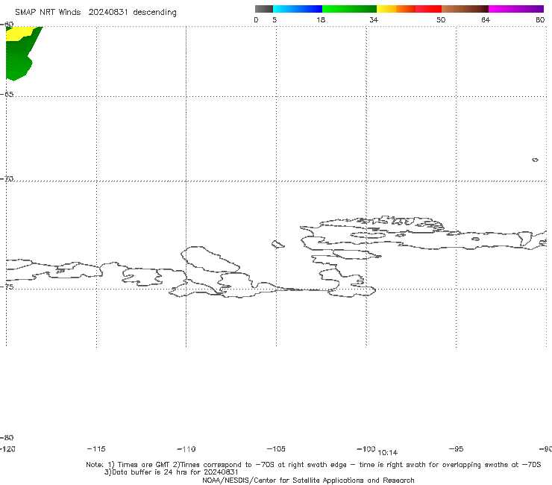This screenshot has width=552, height=485.
Task: Click the colorbar label '50'
Action: 441,19
